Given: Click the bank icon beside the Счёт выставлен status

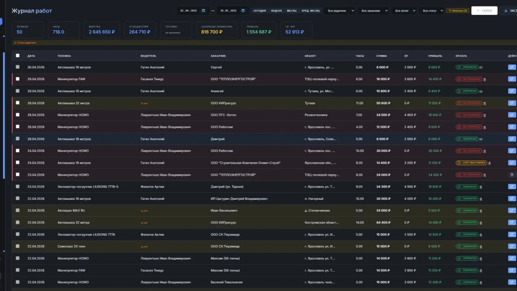Looking at the screenshot, I should click(490, 163).
